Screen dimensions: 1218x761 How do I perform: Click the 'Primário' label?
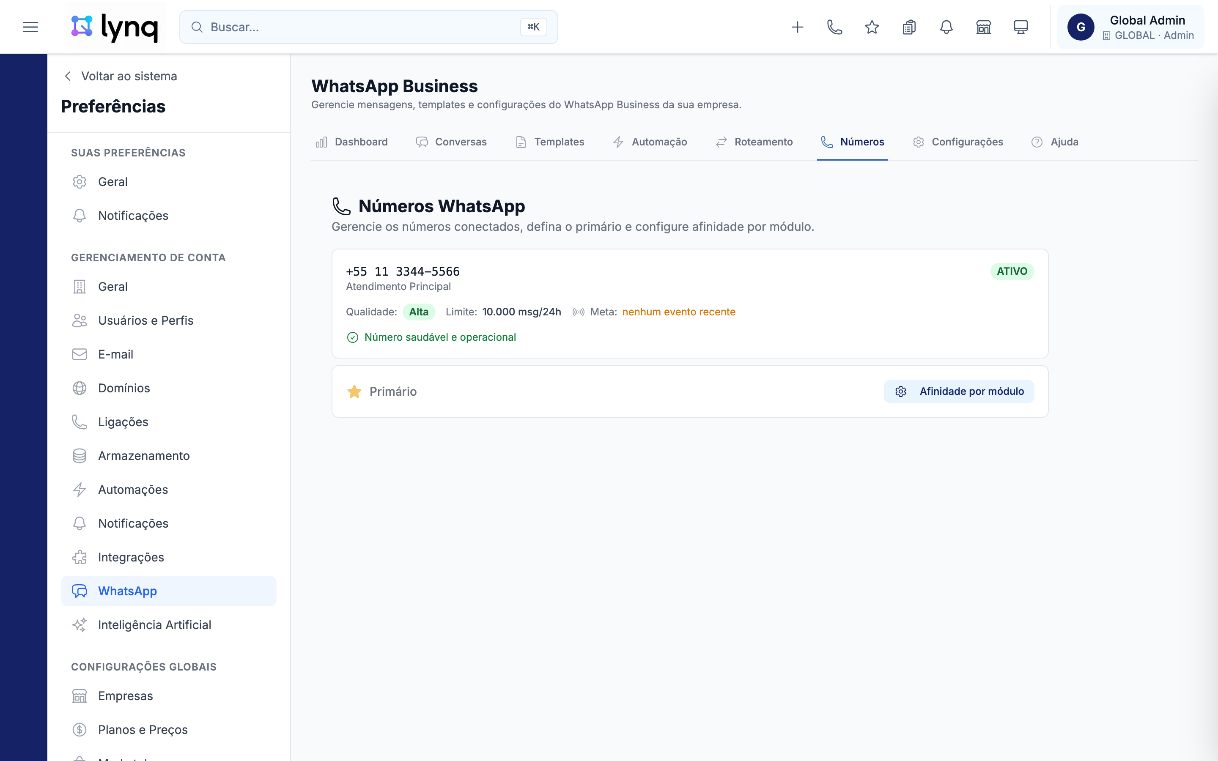click(392, 391)
